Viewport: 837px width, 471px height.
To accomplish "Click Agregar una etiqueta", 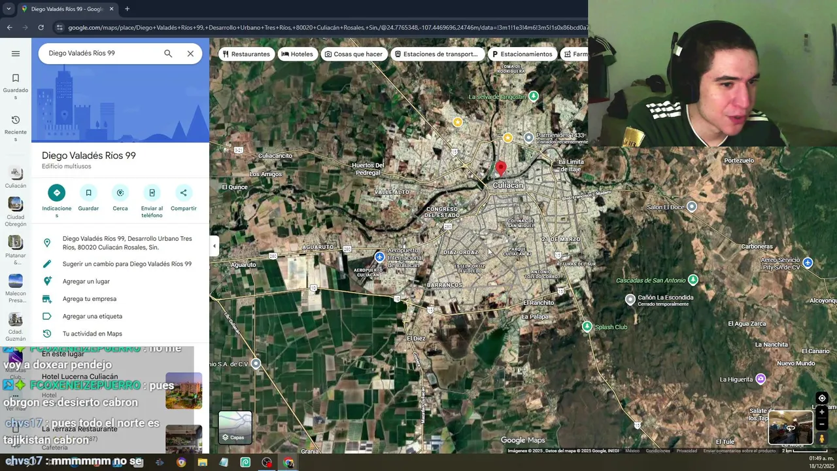I will (x=120, y=316).
